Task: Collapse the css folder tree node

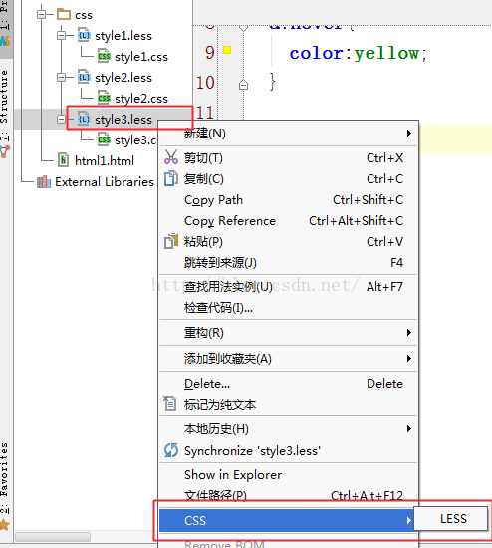Action: (41, 14)
